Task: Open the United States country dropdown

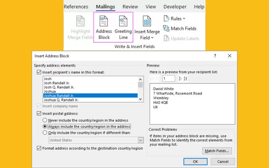Action: pos(141,140)
